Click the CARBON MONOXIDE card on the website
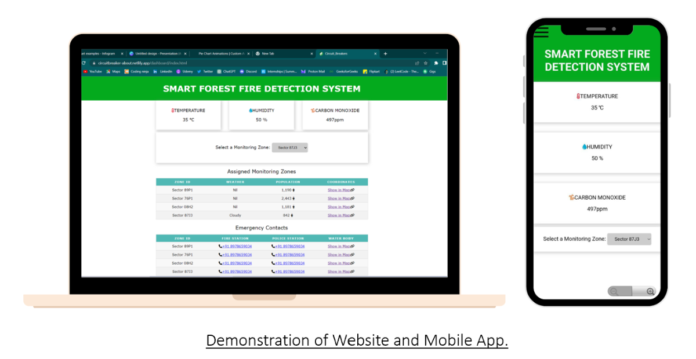696x359 pixels. pyautogui.click(x=335, y=115)
